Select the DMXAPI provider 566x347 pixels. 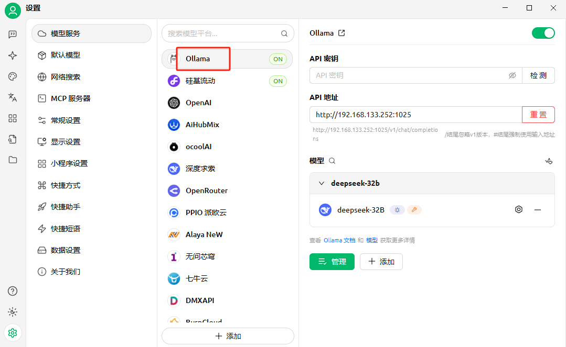227,300
